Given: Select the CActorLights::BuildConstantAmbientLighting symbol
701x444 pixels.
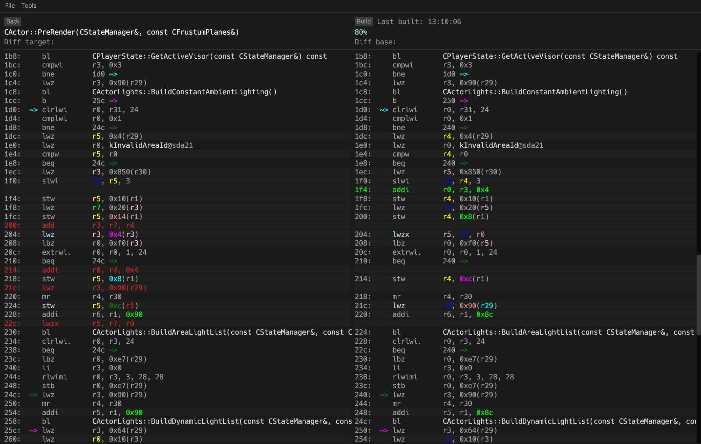Looking at the screenshot, I should pyautogui.click(x=184, y=92).
